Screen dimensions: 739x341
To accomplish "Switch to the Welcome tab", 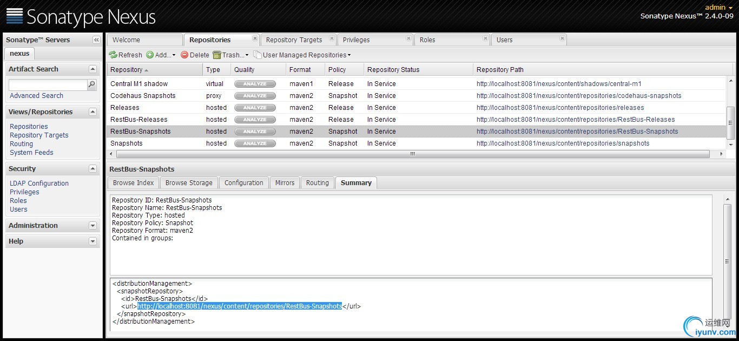I will 144,40.
